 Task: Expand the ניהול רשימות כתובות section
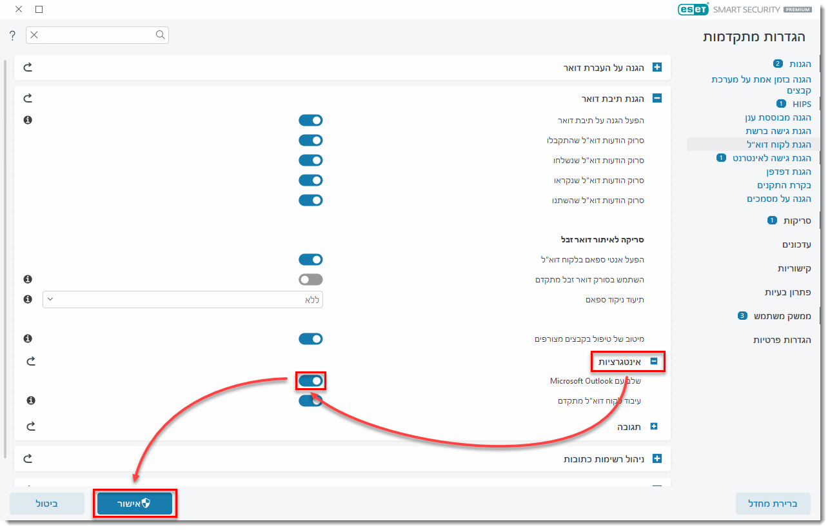tap(657, 458)
